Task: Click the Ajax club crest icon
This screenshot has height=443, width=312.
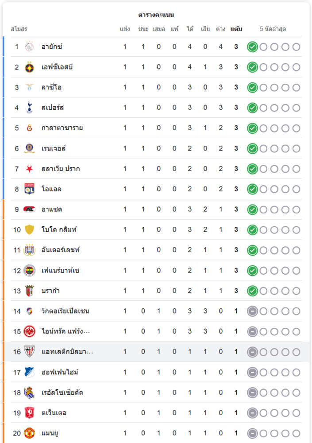Action: click(30, 47)
